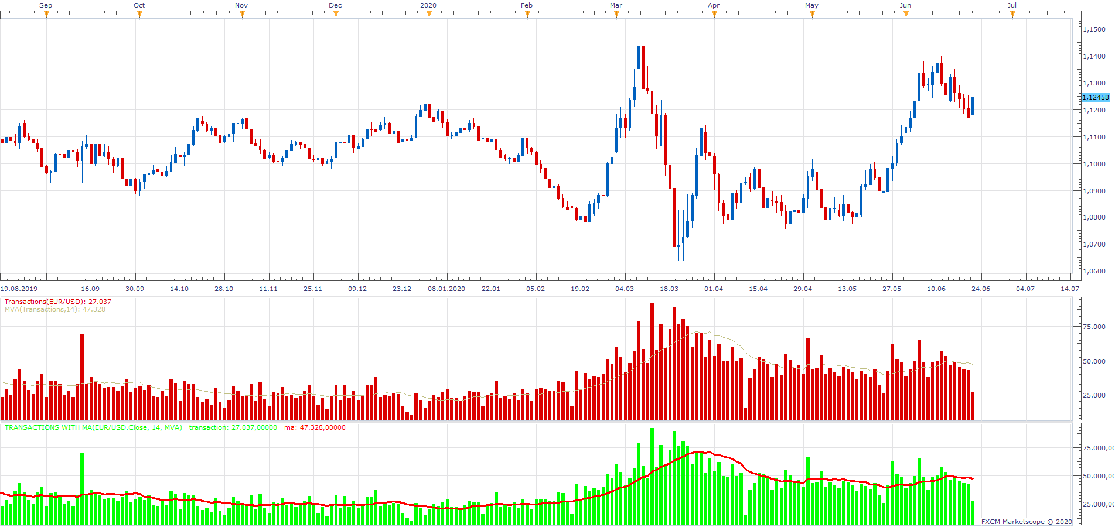This screenshot has height=527, width=1115.
Task: Click the orange marker under Sep
Action: click(x=46, y=14)
